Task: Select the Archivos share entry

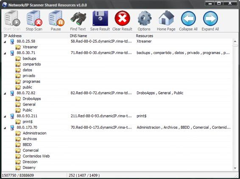Action: tap(30, 139)
